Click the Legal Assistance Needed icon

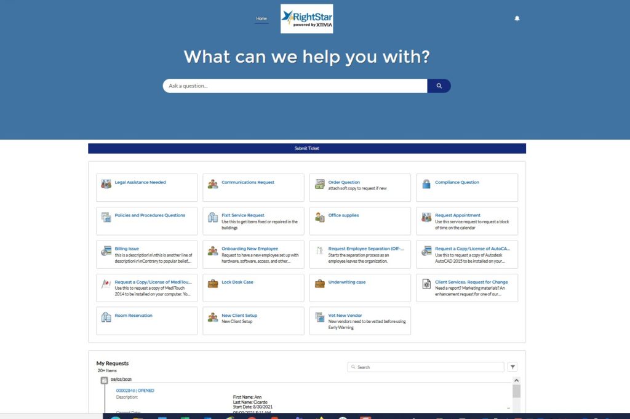(106, 183)
